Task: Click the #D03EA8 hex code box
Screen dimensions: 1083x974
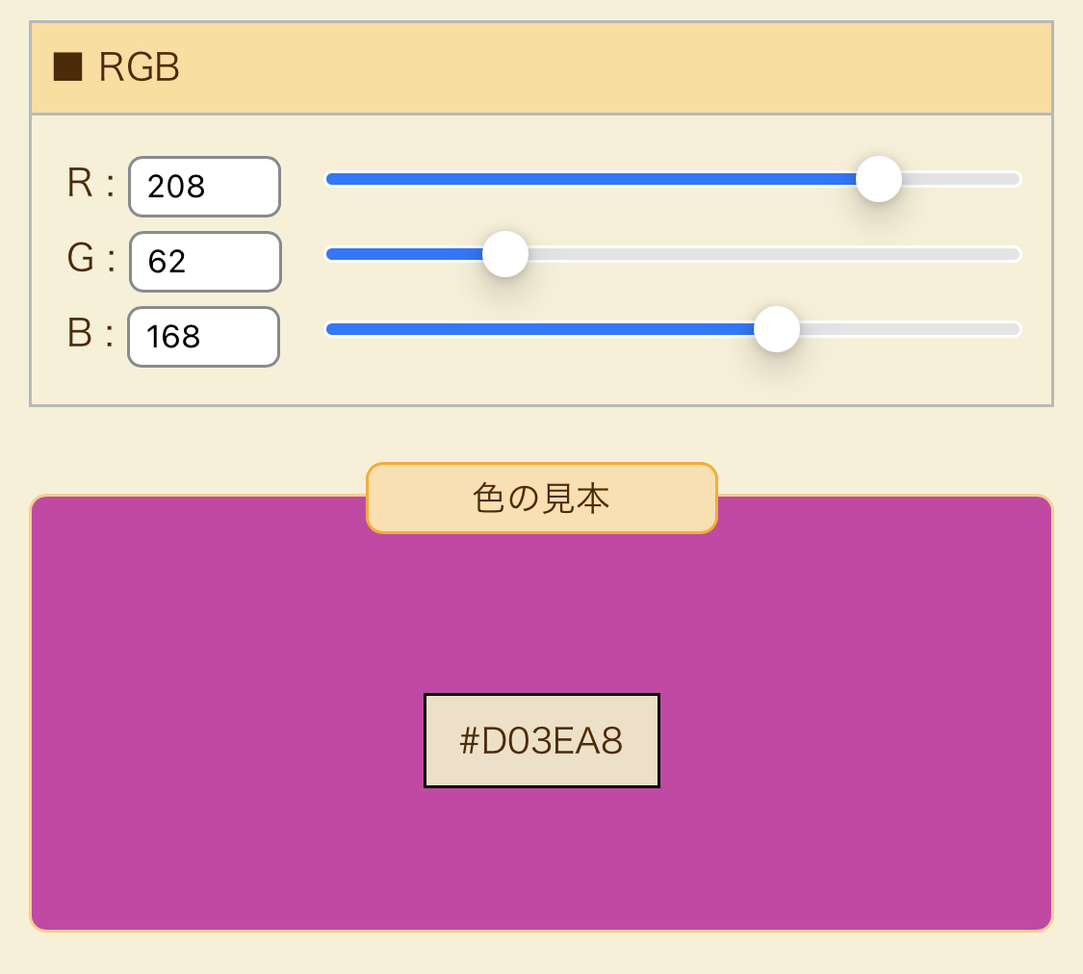Action: 541,740
